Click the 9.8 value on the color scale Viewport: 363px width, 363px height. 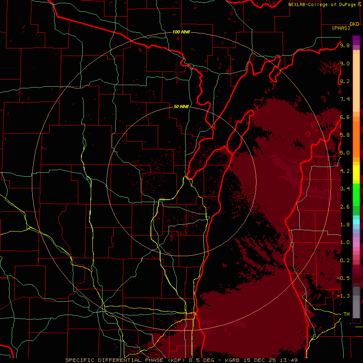click(x=345, y=45)
